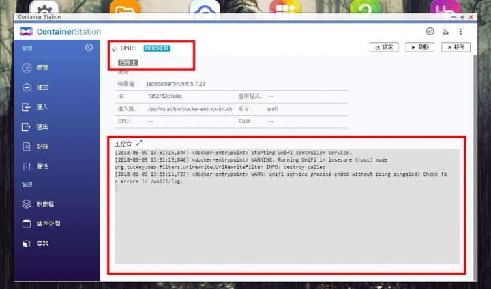Open the orange folder desktop icon
The width and height of the screenshot is (491, 289).
[x=125, y=7]
